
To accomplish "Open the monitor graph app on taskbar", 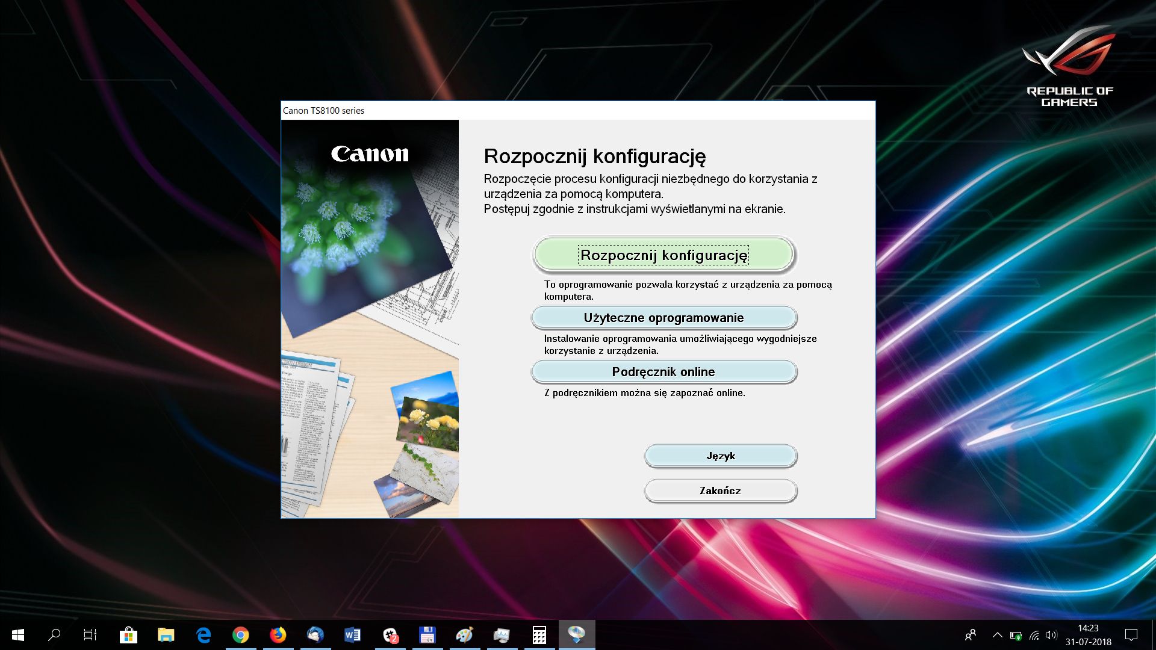I will (x=502, y=635).
